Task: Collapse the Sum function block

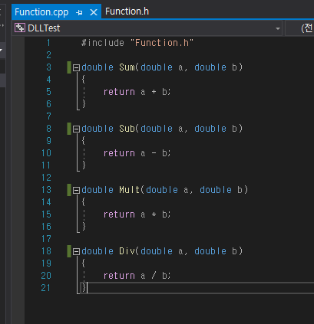Action: (76, 67)
